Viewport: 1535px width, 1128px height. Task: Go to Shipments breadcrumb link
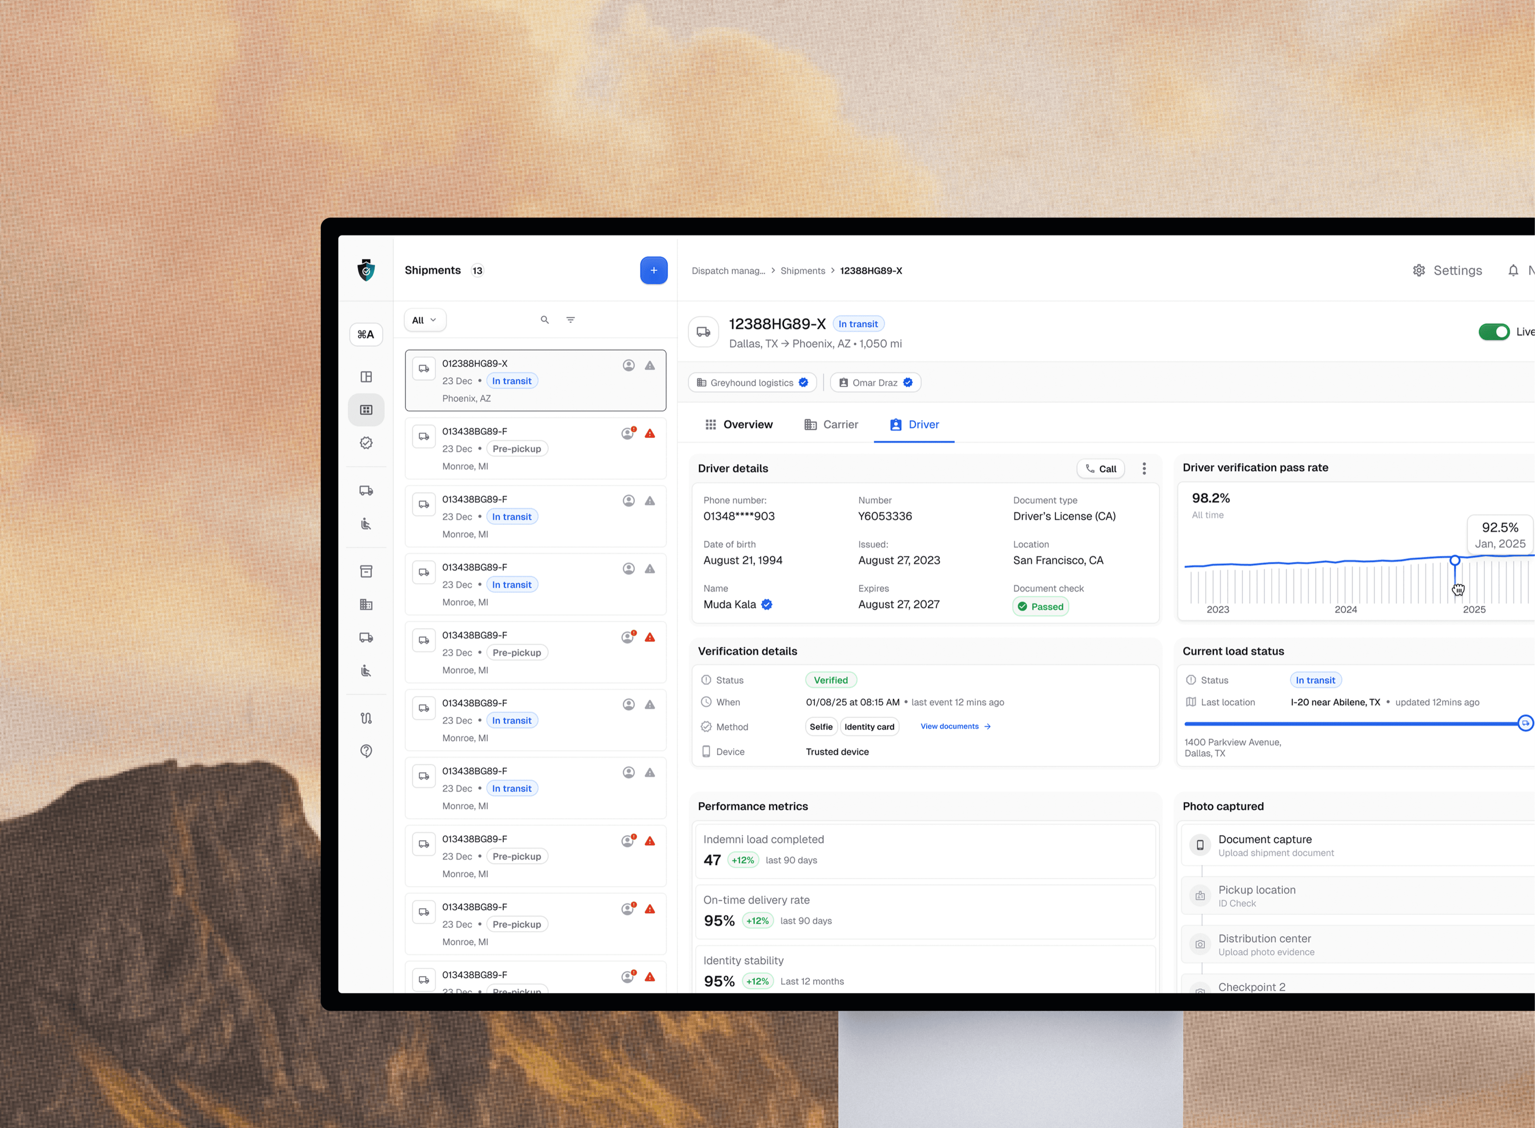803,270
